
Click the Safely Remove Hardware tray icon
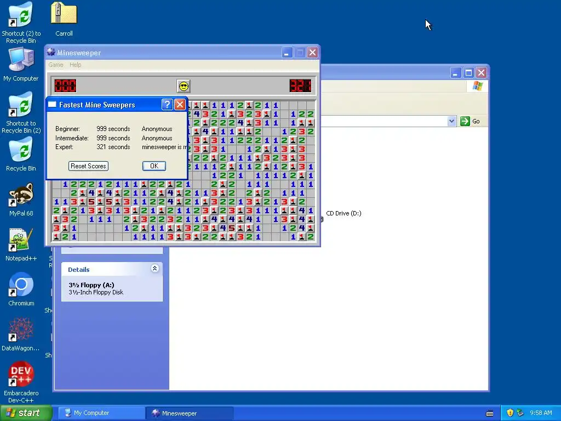pyautogui.click(x=520, y=413)
